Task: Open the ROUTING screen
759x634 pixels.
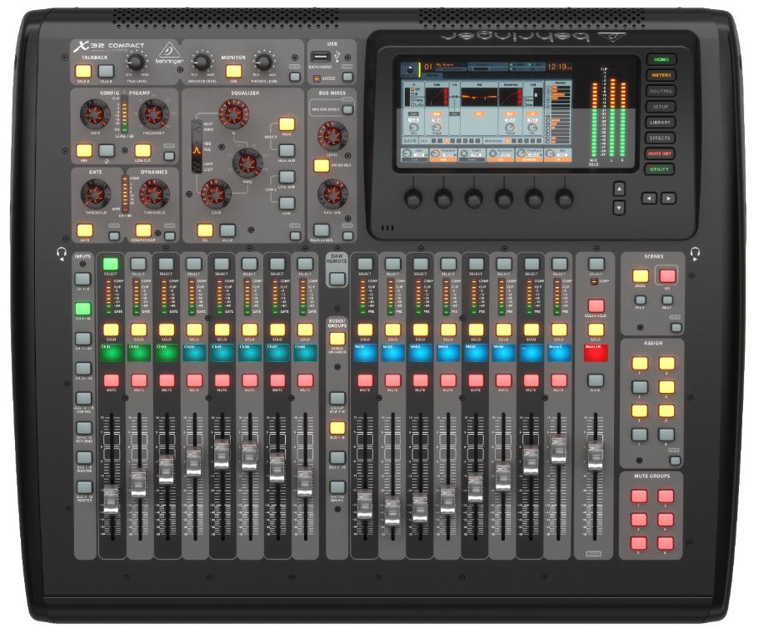Action: pos(661,91)
